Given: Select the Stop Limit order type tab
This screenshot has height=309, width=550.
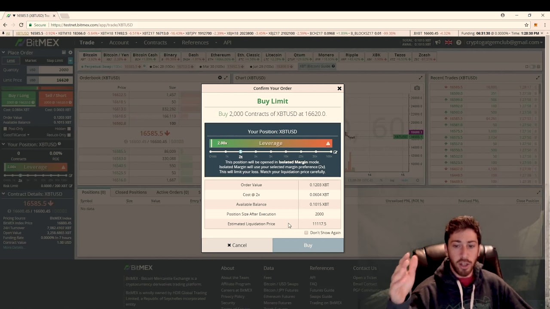Looking at the screenshot, I should [55, 61].
